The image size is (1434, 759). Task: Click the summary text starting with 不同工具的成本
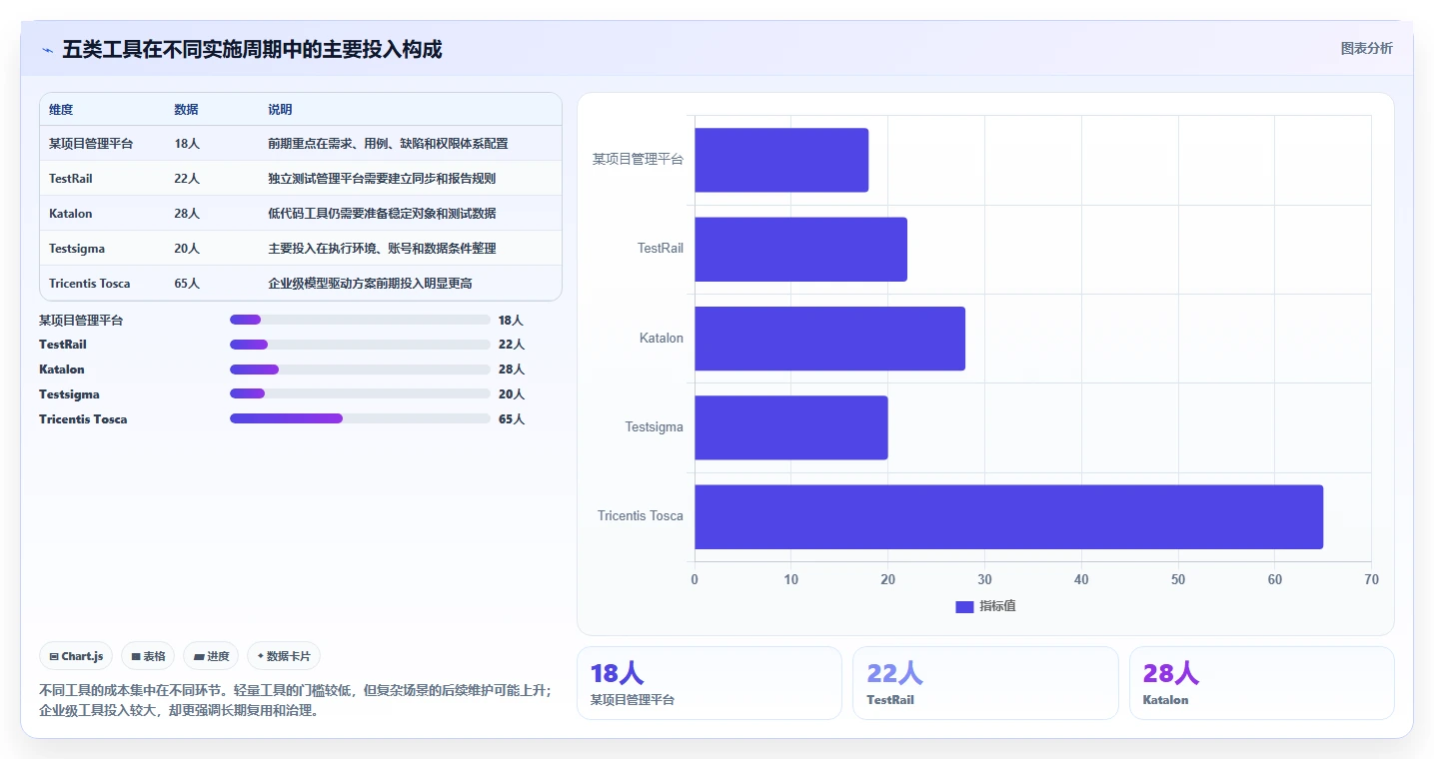pos(296,701)
